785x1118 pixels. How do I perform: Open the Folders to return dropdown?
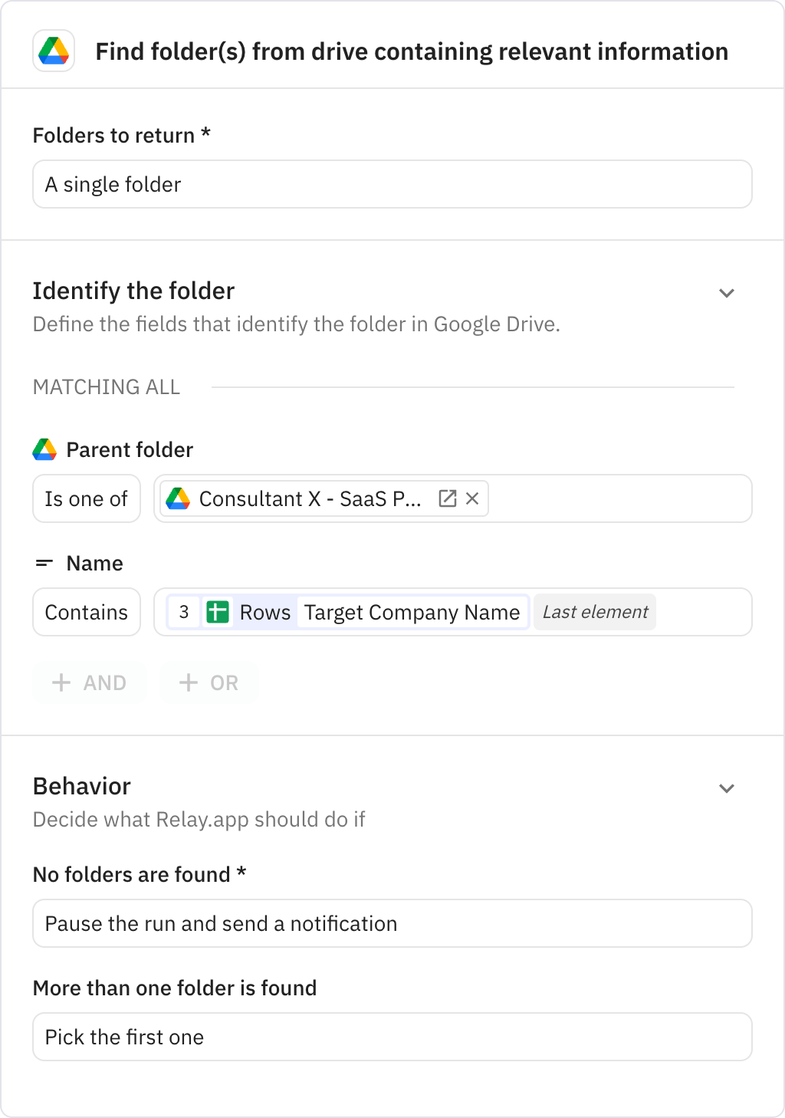[x=392, y=184]
